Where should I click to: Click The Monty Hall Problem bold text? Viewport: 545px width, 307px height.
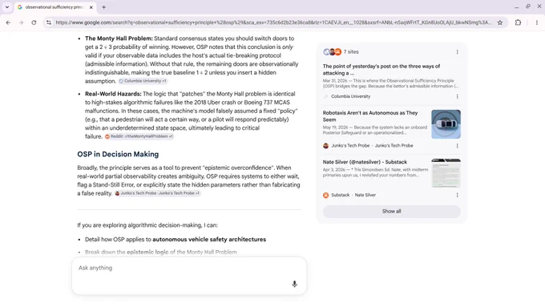[119, 38]
